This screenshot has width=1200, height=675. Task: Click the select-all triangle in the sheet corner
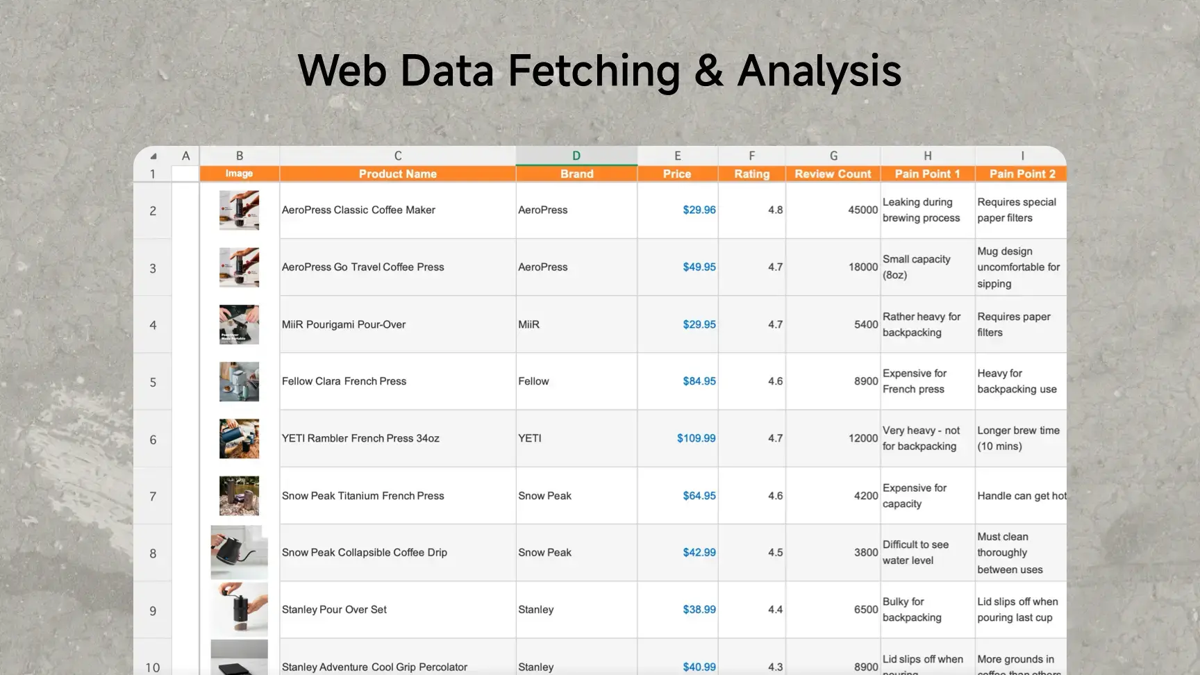153,156
